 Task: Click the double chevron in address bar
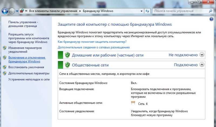pyautogui.click(x=26, y=11)
